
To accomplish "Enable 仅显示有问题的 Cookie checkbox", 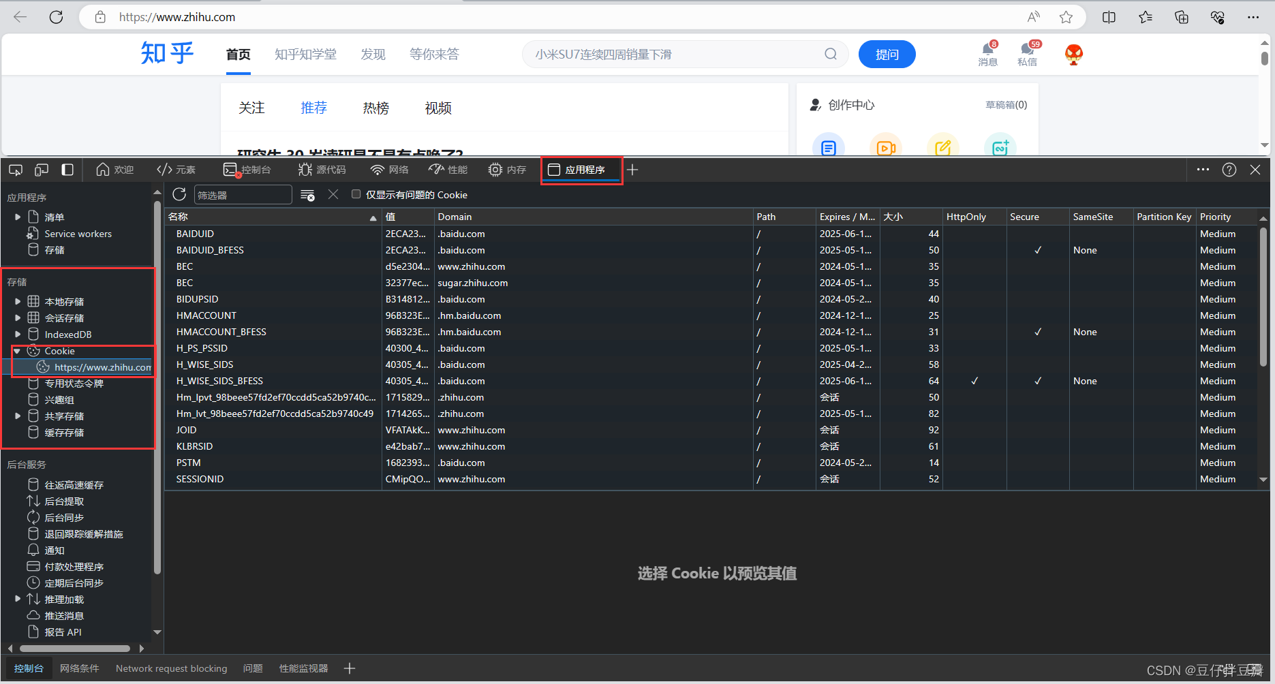I will pos(356,194).
